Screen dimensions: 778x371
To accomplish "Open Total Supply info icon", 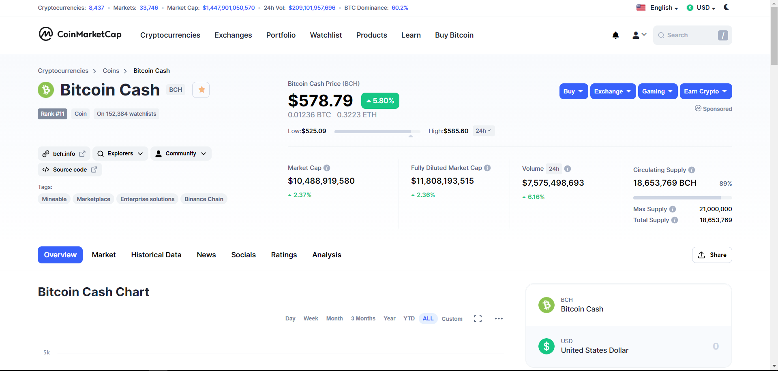I will 675,220.
